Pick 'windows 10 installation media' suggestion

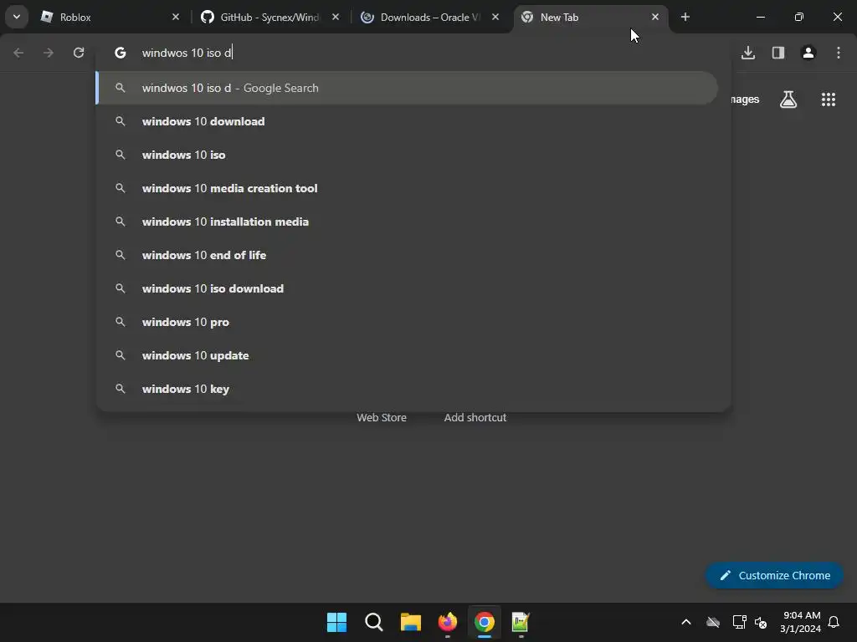[x=408, y=222]
